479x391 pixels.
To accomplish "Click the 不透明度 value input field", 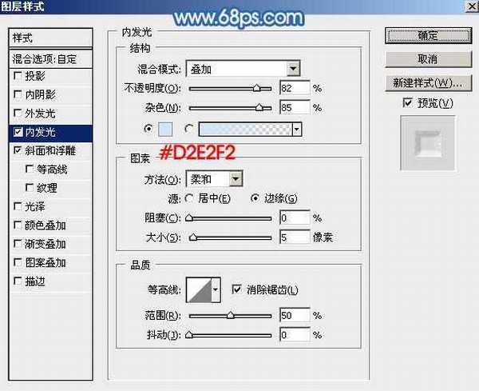I will click(294, 88).
